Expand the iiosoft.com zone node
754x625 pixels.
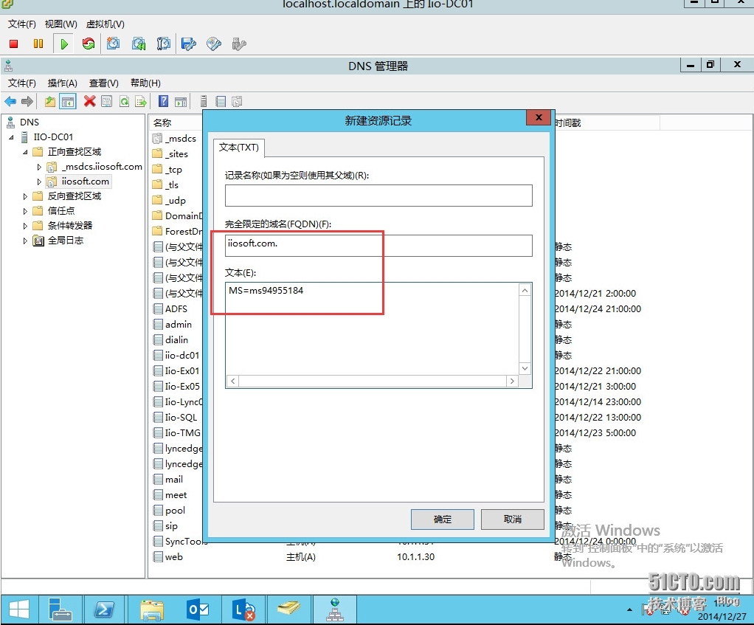tap(39, 182)
